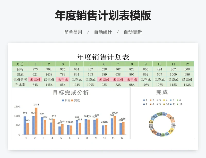Click the 789 segment of the donut
The width and height of the screenshot is (206, 158).
pos(173,125)
